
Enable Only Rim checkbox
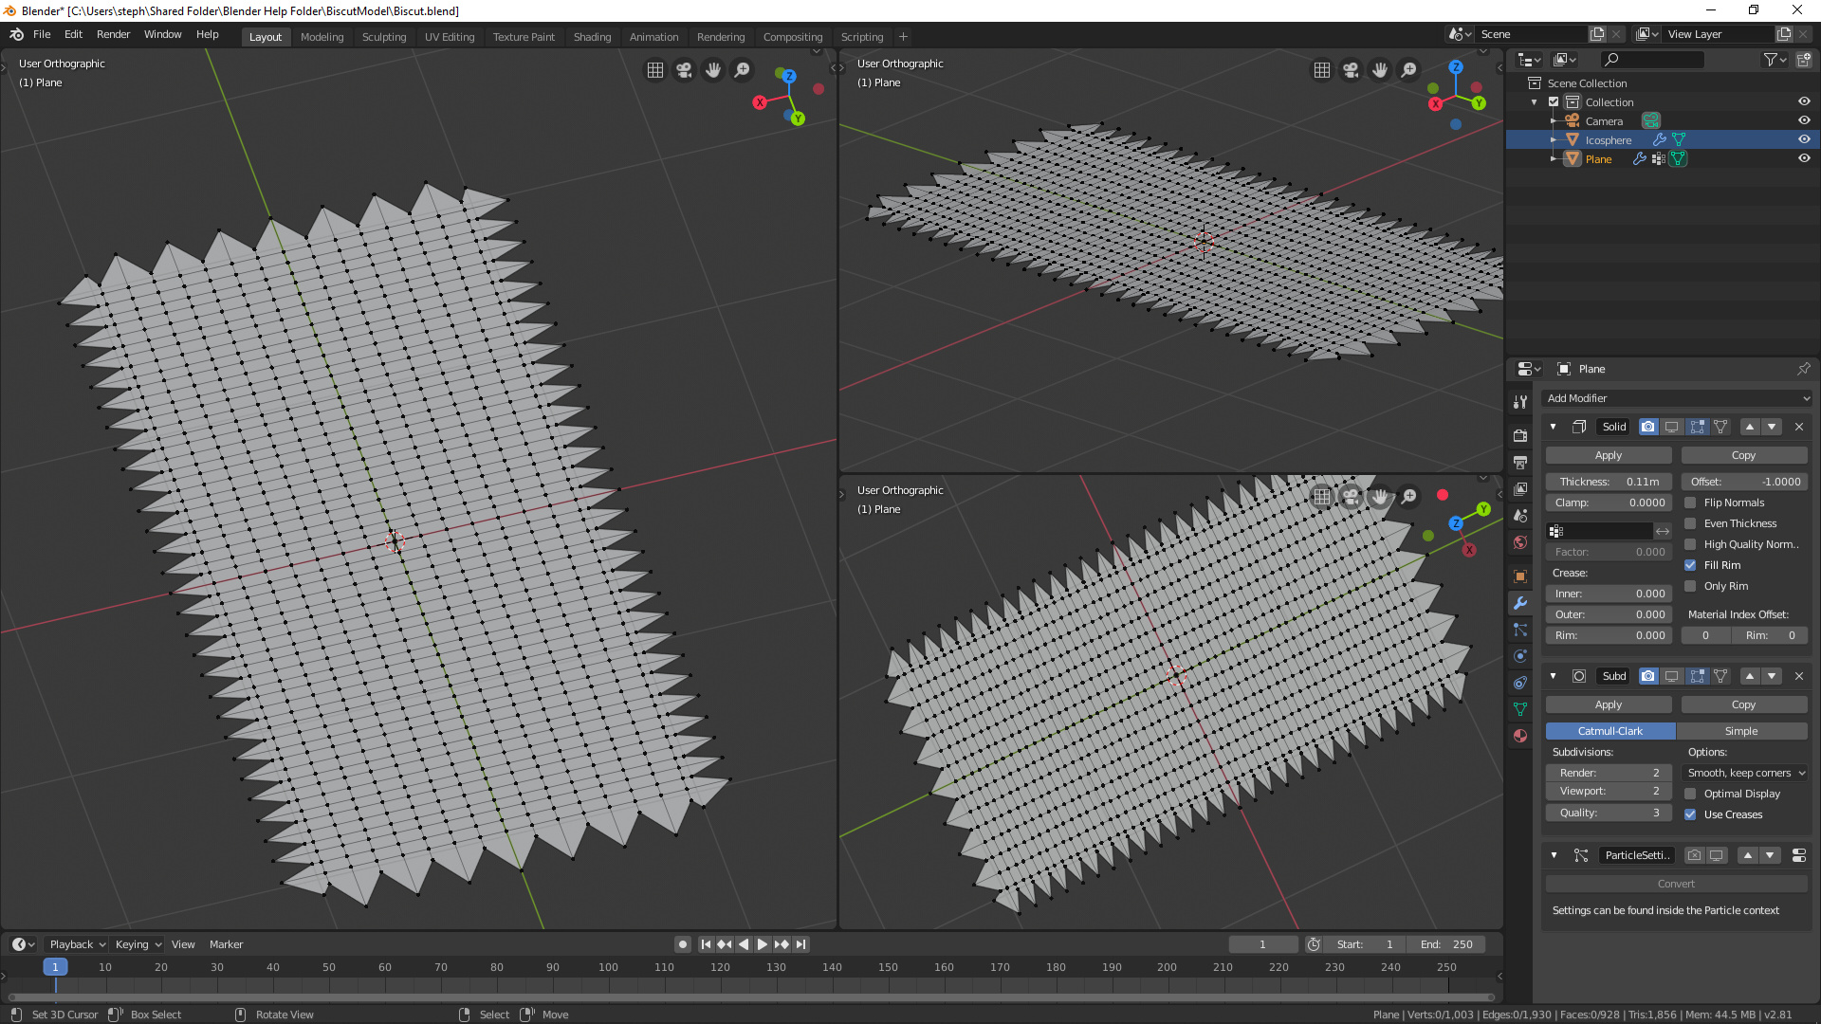coord(1690,586)
